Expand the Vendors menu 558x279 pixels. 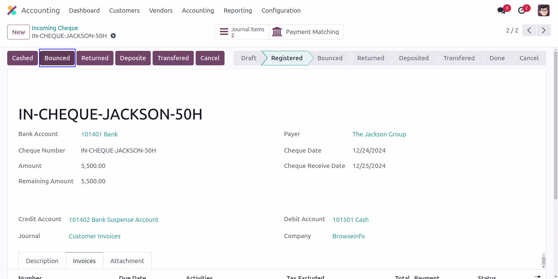pyautogui.click(x=161, y=11)
